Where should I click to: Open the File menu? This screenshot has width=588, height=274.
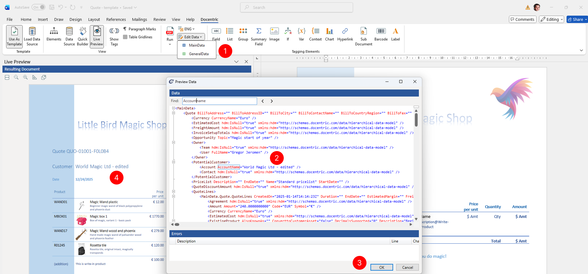10,19
